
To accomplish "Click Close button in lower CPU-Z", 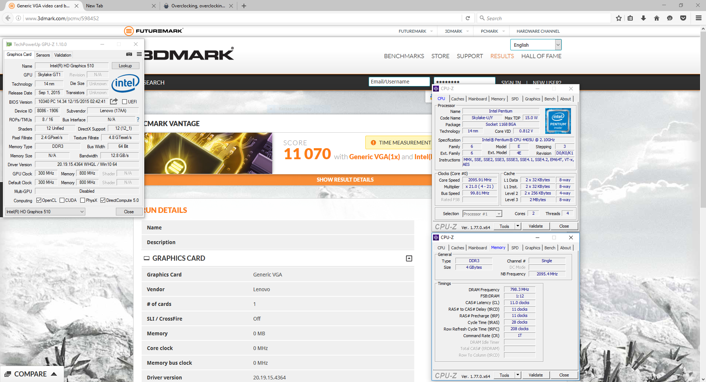I will coord(564,375).
